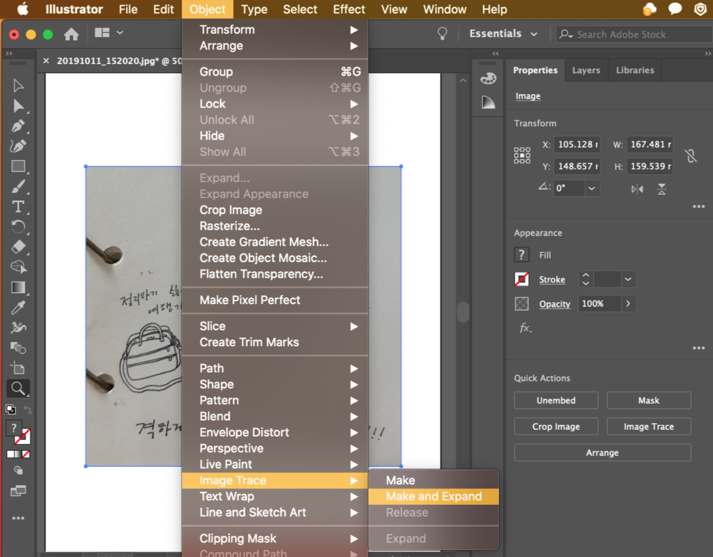The width and height of the screenshot is (713, 557).
Task: Open the Edit Toolbar three dots
Action: click(18, 518)
